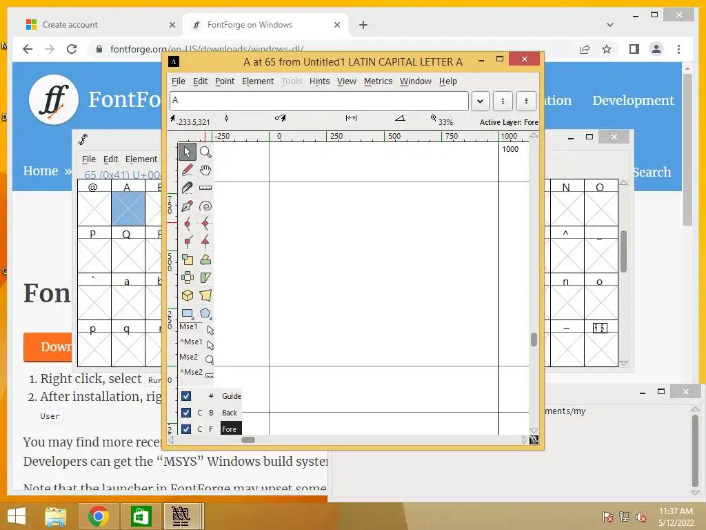Click the Home breadcrumb link

click(x=41, y=171)
